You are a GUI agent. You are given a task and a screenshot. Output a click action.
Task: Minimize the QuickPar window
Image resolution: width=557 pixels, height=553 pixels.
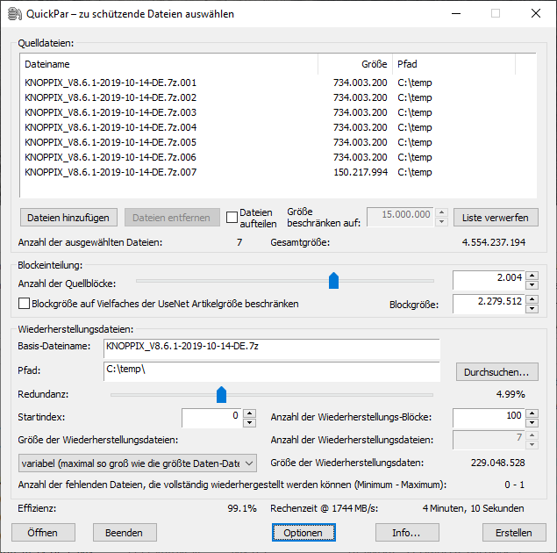tap(456, 13)
